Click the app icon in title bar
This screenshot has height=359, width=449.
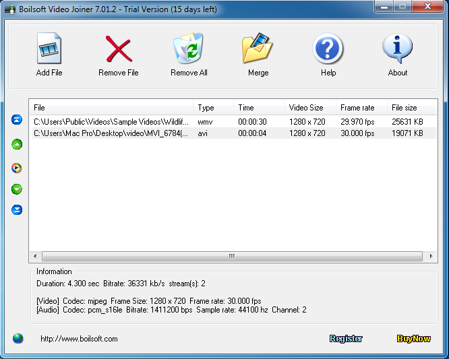(x=10, y=9)
